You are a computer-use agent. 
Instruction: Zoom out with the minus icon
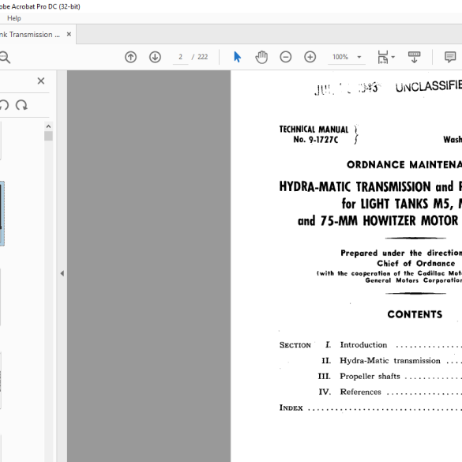tap(286, 57)
